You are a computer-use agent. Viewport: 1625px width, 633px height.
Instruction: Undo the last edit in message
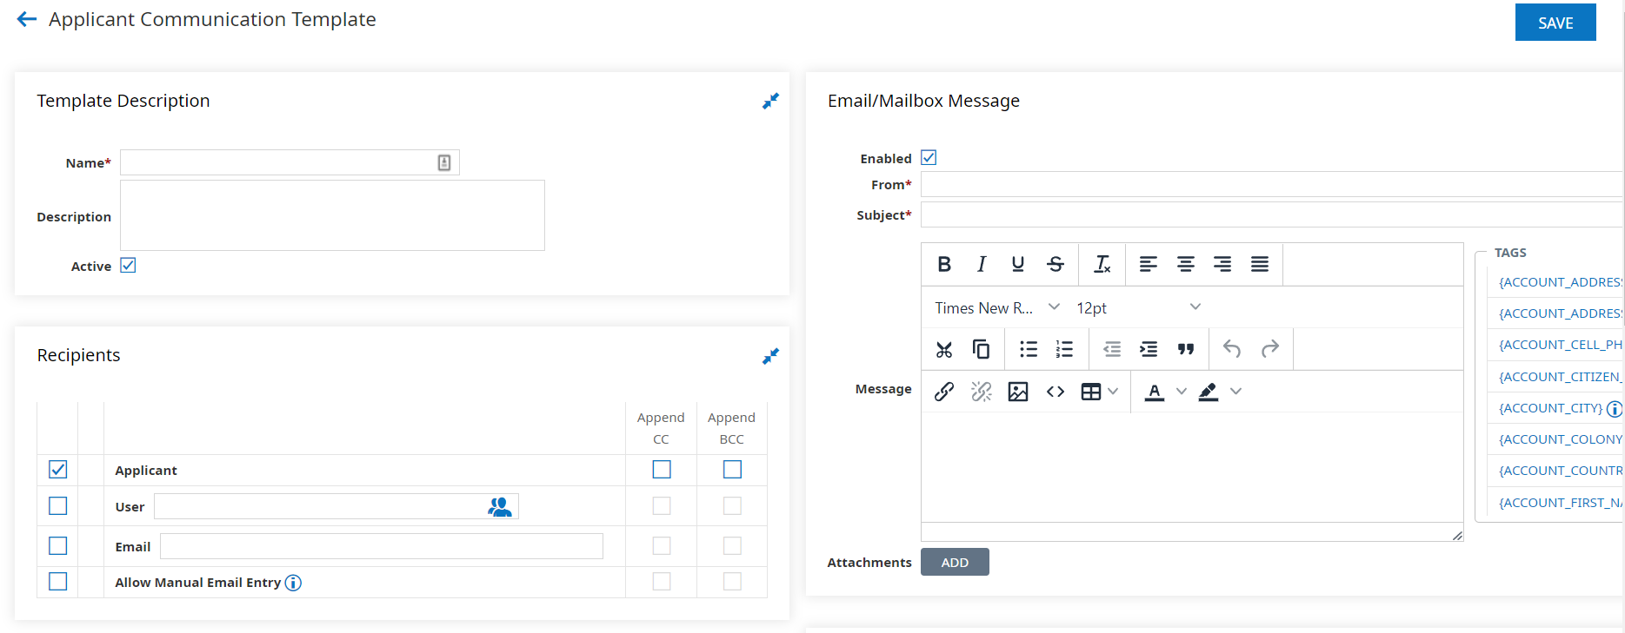[x=1232, y=349]
